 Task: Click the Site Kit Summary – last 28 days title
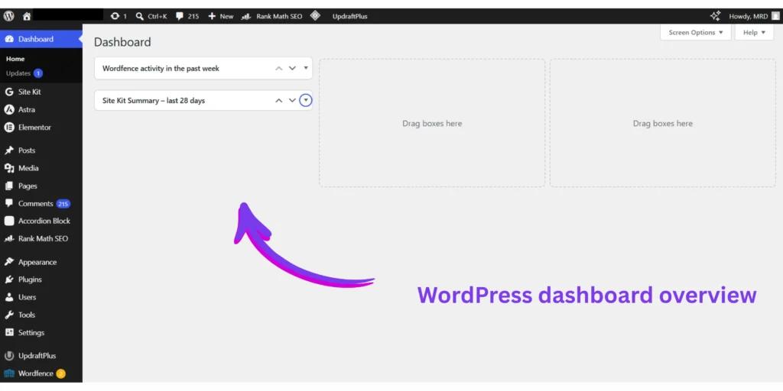154,100
